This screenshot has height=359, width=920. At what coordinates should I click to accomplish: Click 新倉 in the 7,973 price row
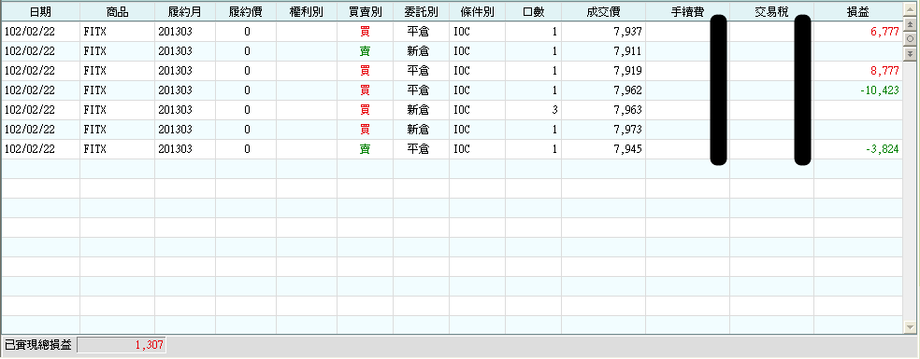418,130
